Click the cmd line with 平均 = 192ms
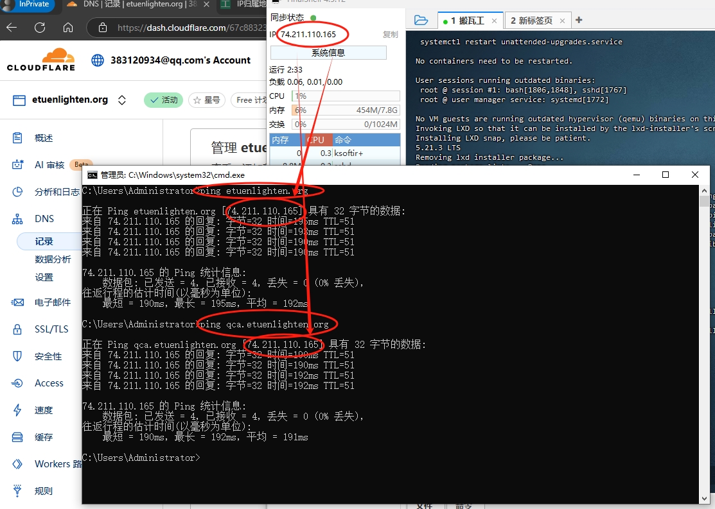This screenshot has height=509, width=715. click(205, 304)
